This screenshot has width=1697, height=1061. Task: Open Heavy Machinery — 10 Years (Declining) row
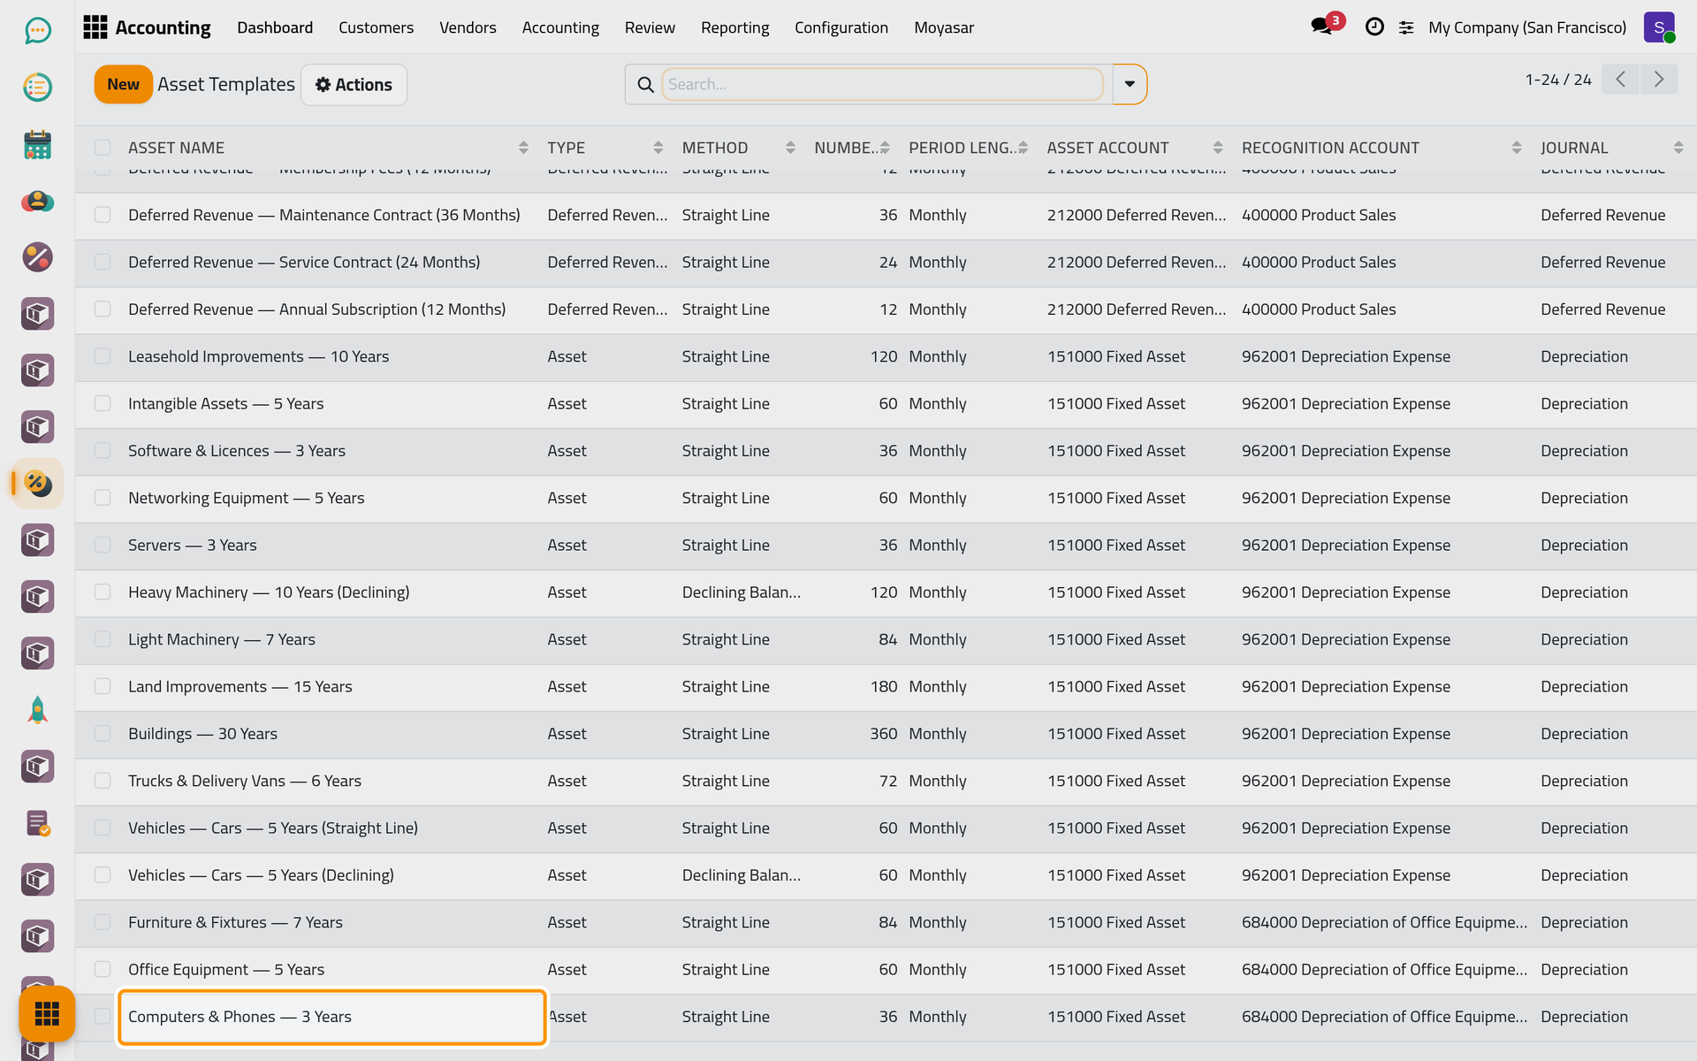coord(884,592)
